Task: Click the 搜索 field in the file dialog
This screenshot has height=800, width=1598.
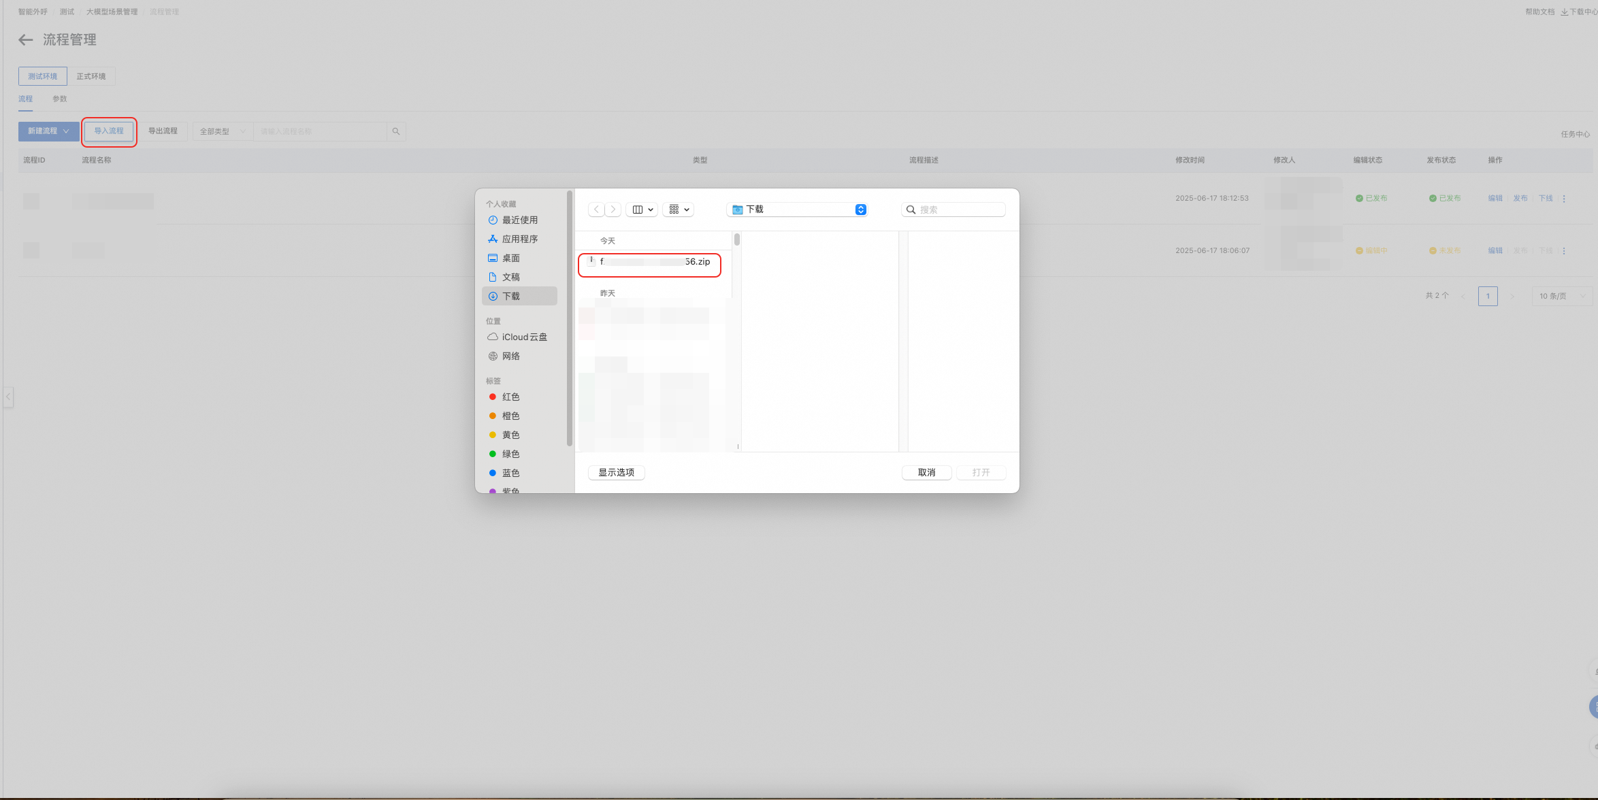Action: pos(953,210)
